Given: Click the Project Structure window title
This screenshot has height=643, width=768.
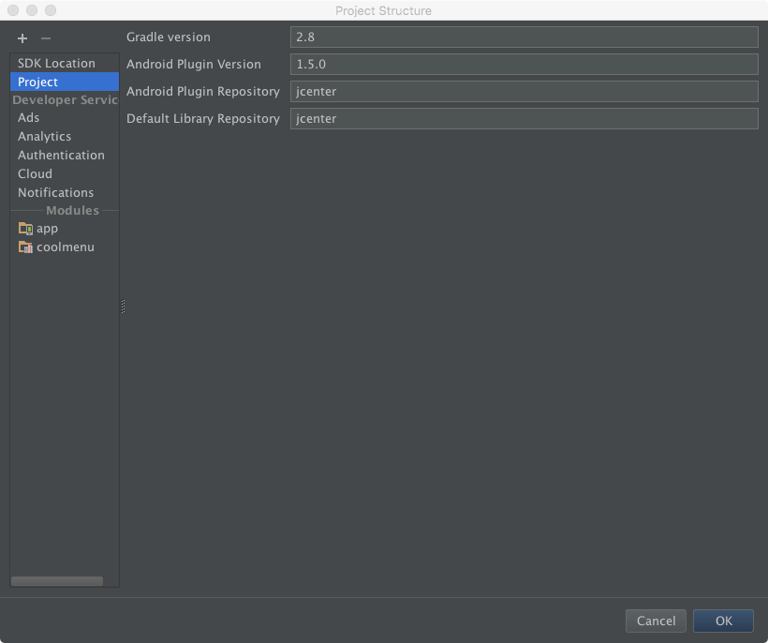Looking at the screenshot, I should (x=383, y=11).
